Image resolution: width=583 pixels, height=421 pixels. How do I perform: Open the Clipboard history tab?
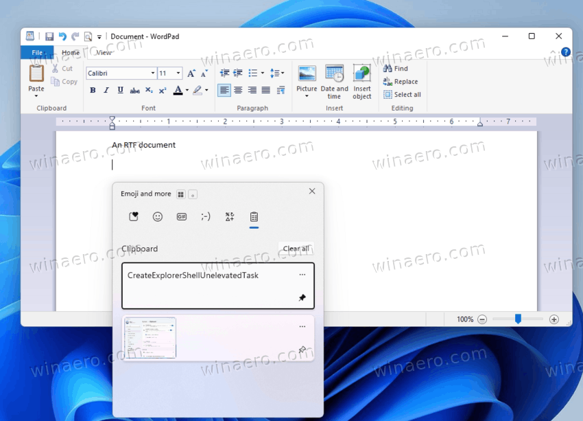pyautogui.click(x=254, y=216)
